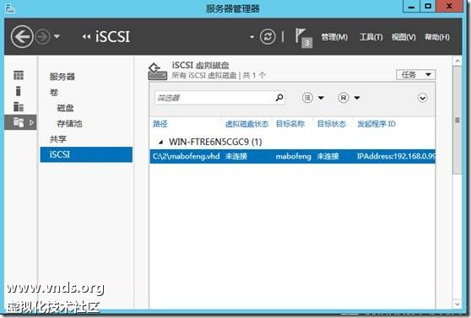The image size is (471, 318).
Task: Select the C:\2\mabofeng.vhd path cell
Action: point(187,156)
